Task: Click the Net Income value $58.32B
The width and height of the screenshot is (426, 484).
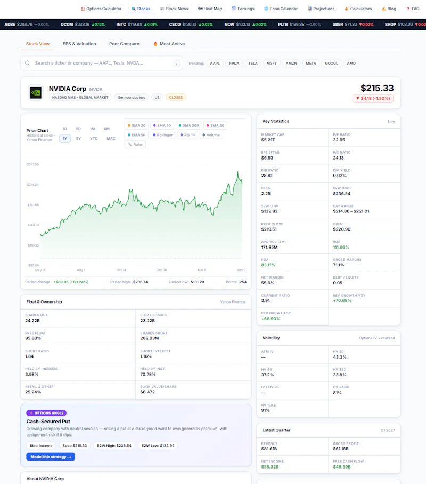Action: point(270,467)
